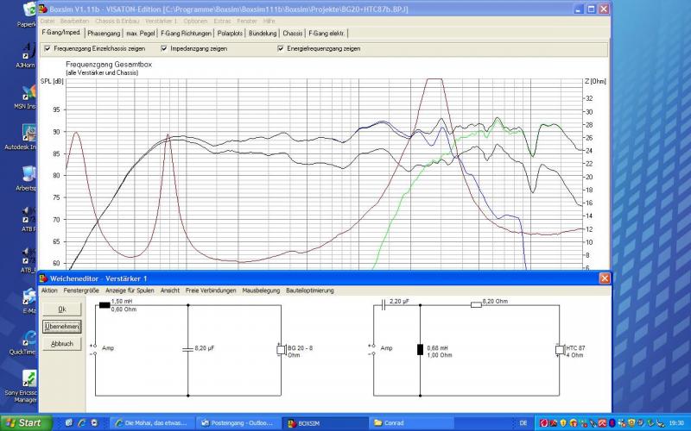Click the '2,20 µF' capacitor value label

399,301
